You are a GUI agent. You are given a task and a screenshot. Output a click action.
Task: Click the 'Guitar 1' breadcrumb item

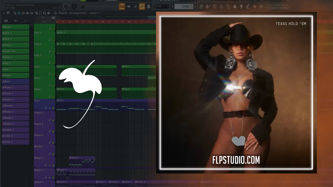pyautogui.click(x=94, y=13)
